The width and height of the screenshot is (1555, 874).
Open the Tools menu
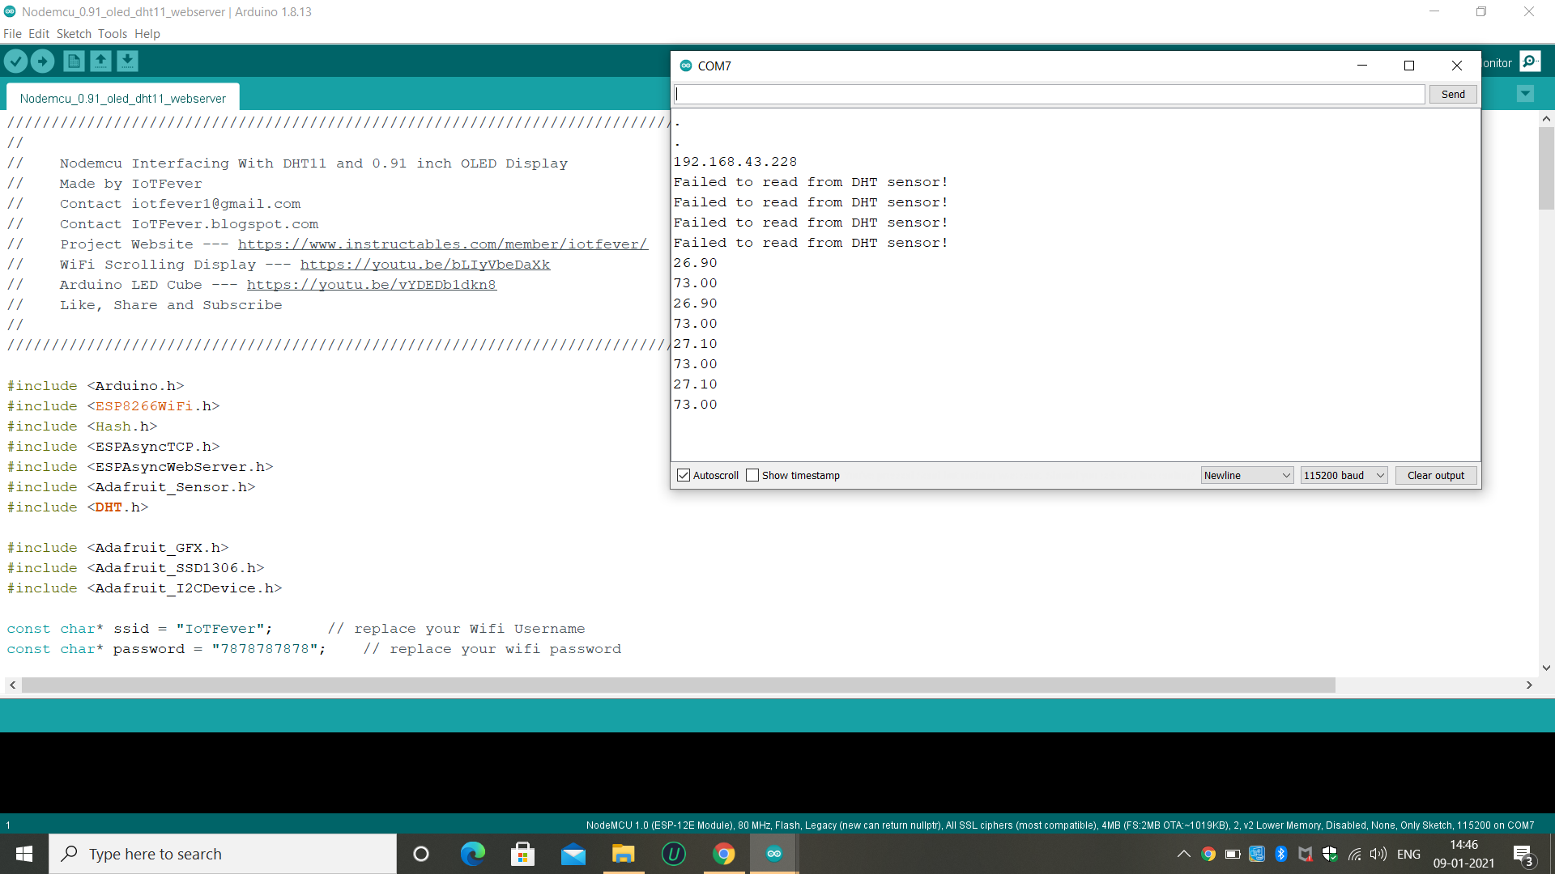tap(113, 34)
